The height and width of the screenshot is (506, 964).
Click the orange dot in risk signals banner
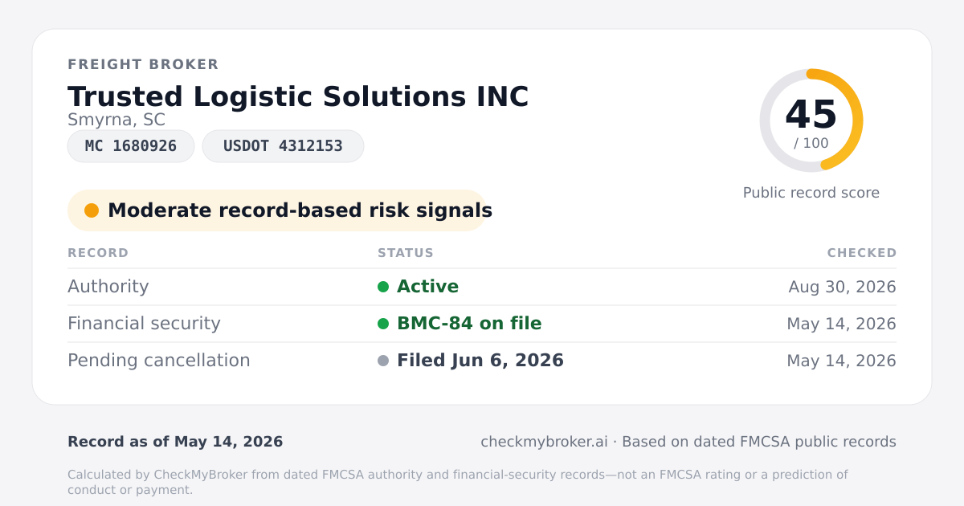pyautogui.click(x=92, y=210)
